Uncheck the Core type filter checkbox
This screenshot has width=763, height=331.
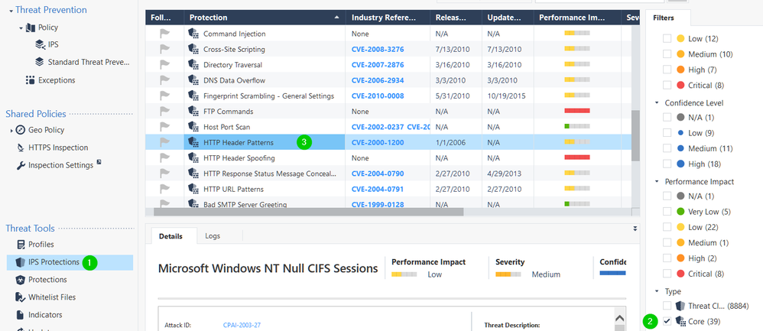[667, 322]
